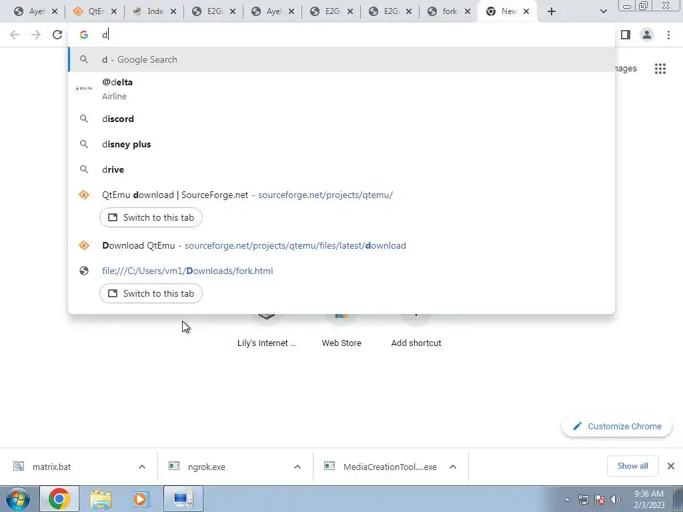Click the search icon beside drive
683x512 pixels.
[x=83, y=169]
